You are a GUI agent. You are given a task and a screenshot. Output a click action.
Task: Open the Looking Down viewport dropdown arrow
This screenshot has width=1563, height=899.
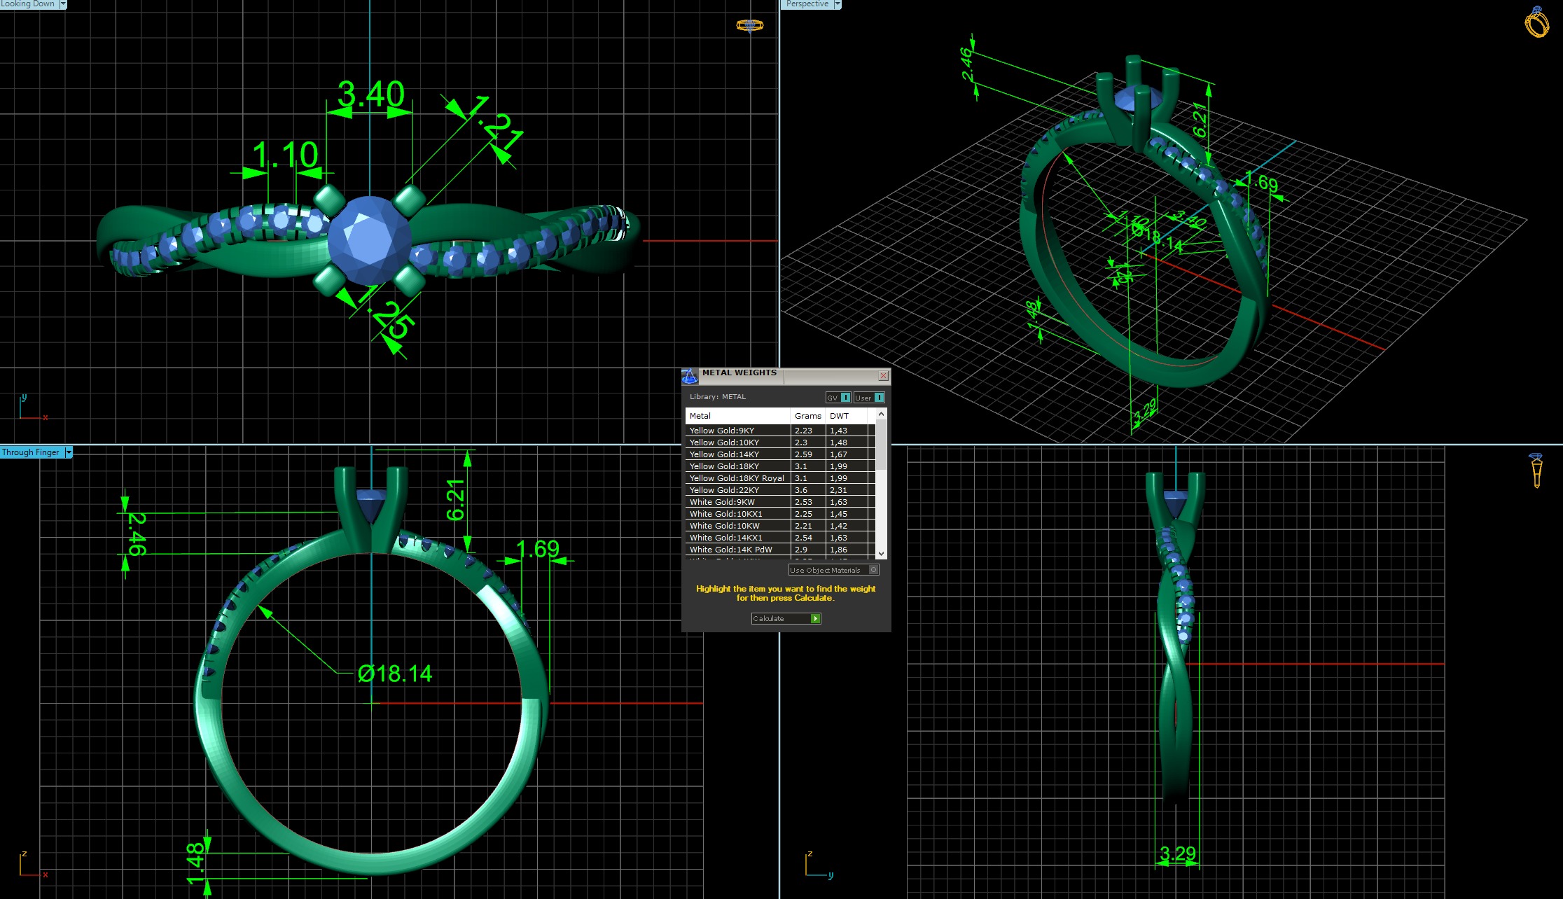coord(63,4)
